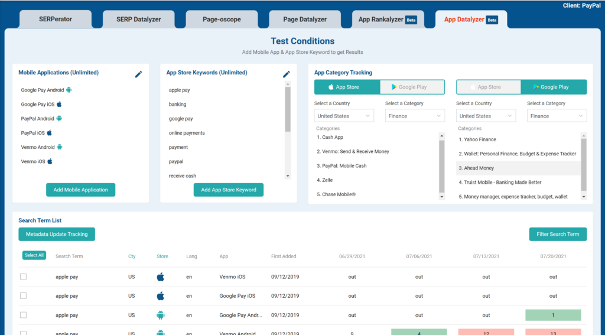Open Finance category dropdown in App Store panel
The image size is (605, 335).
tap(415, 116)
